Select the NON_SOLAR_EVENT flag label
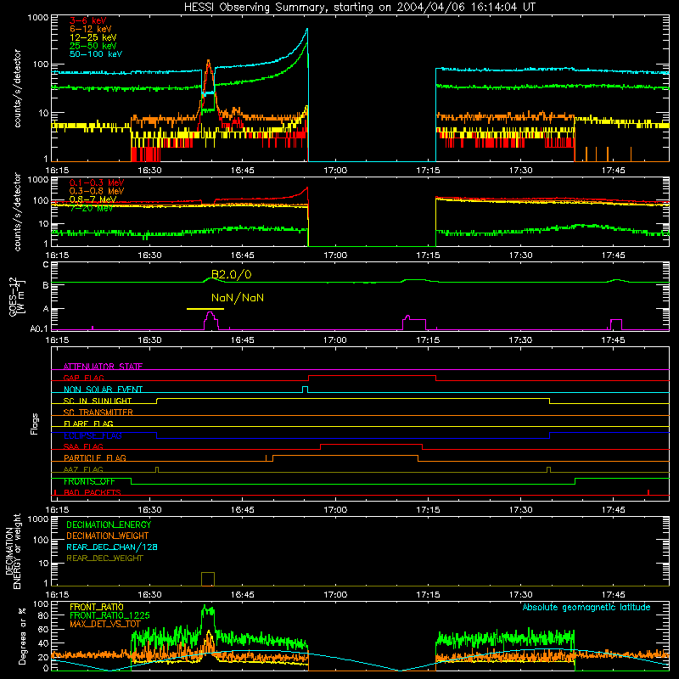 (103, 390)
